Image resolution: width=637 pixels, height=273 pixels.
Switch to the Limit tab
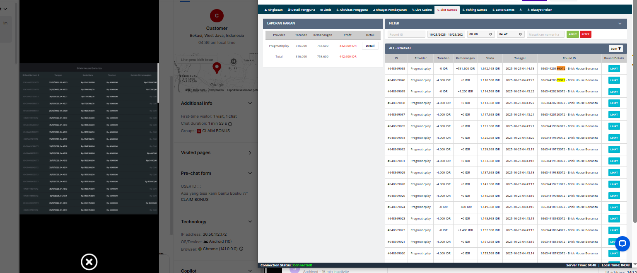pos(326,10)
